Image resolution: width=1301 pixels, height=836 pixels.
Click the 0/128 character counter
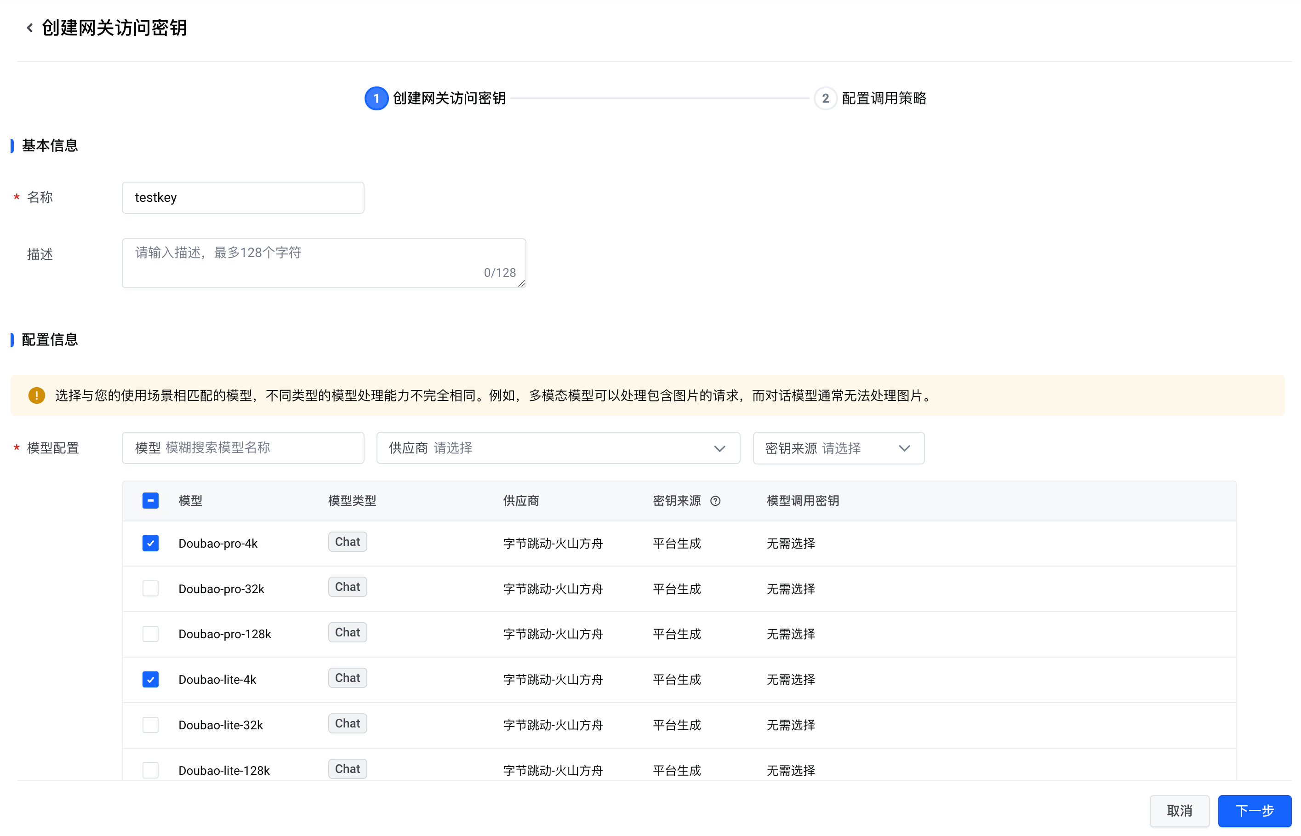point(500,273)
